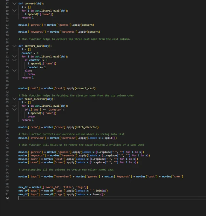Click the genres replace lambda on line 59
This screenshot has width=206, height=216.
click(81, 152)
